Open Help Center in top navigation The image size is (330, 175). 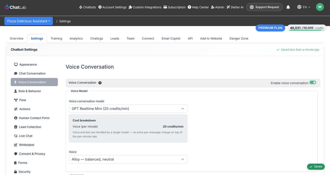[x=198, y=7]
